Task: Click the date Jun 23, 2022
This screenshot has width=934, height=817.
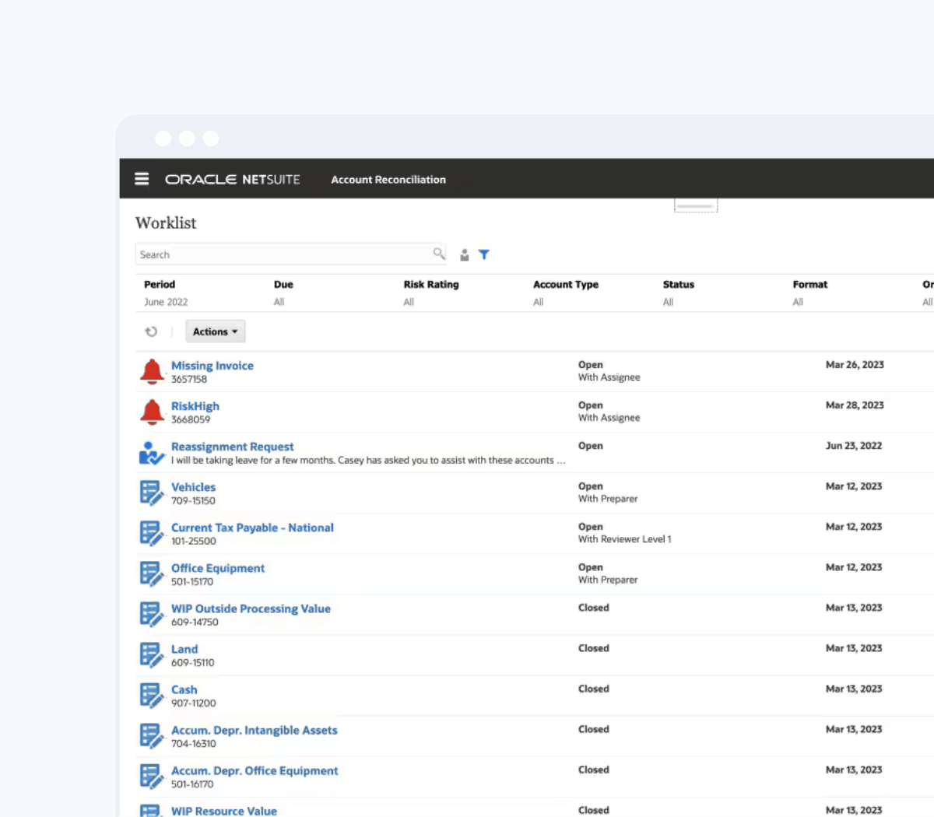Action: (x=854, y=446)
